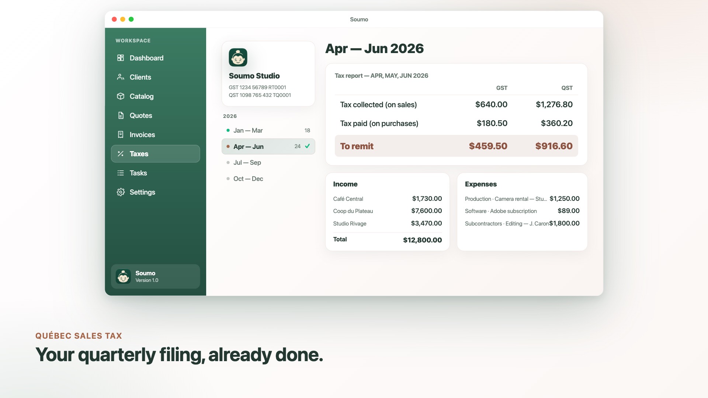This screenshot has width=708, height=398.
Task: Click the grey status dot for Jul — Sep
Action: tap(228, 163)
